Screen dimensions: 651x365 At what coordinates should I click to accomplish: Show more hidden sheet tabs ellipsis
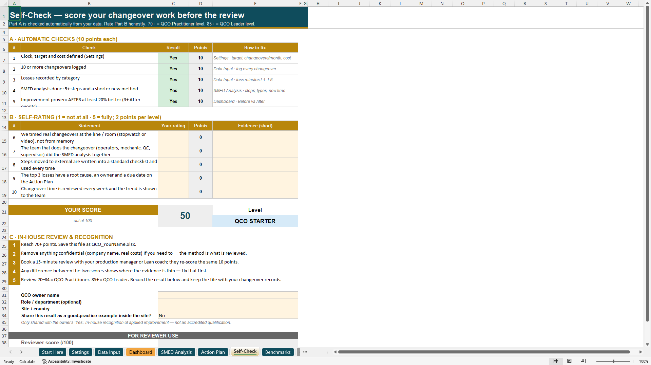click(305, 352)
